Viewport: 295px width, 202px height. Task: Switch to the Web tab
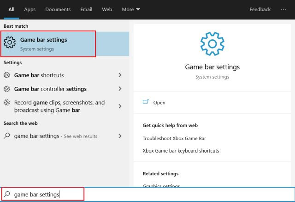tap(107, 9)
